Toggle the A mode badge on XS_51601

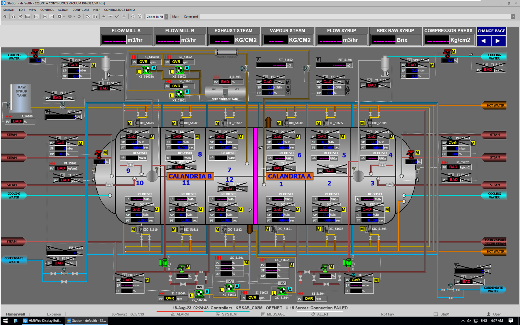187,92
